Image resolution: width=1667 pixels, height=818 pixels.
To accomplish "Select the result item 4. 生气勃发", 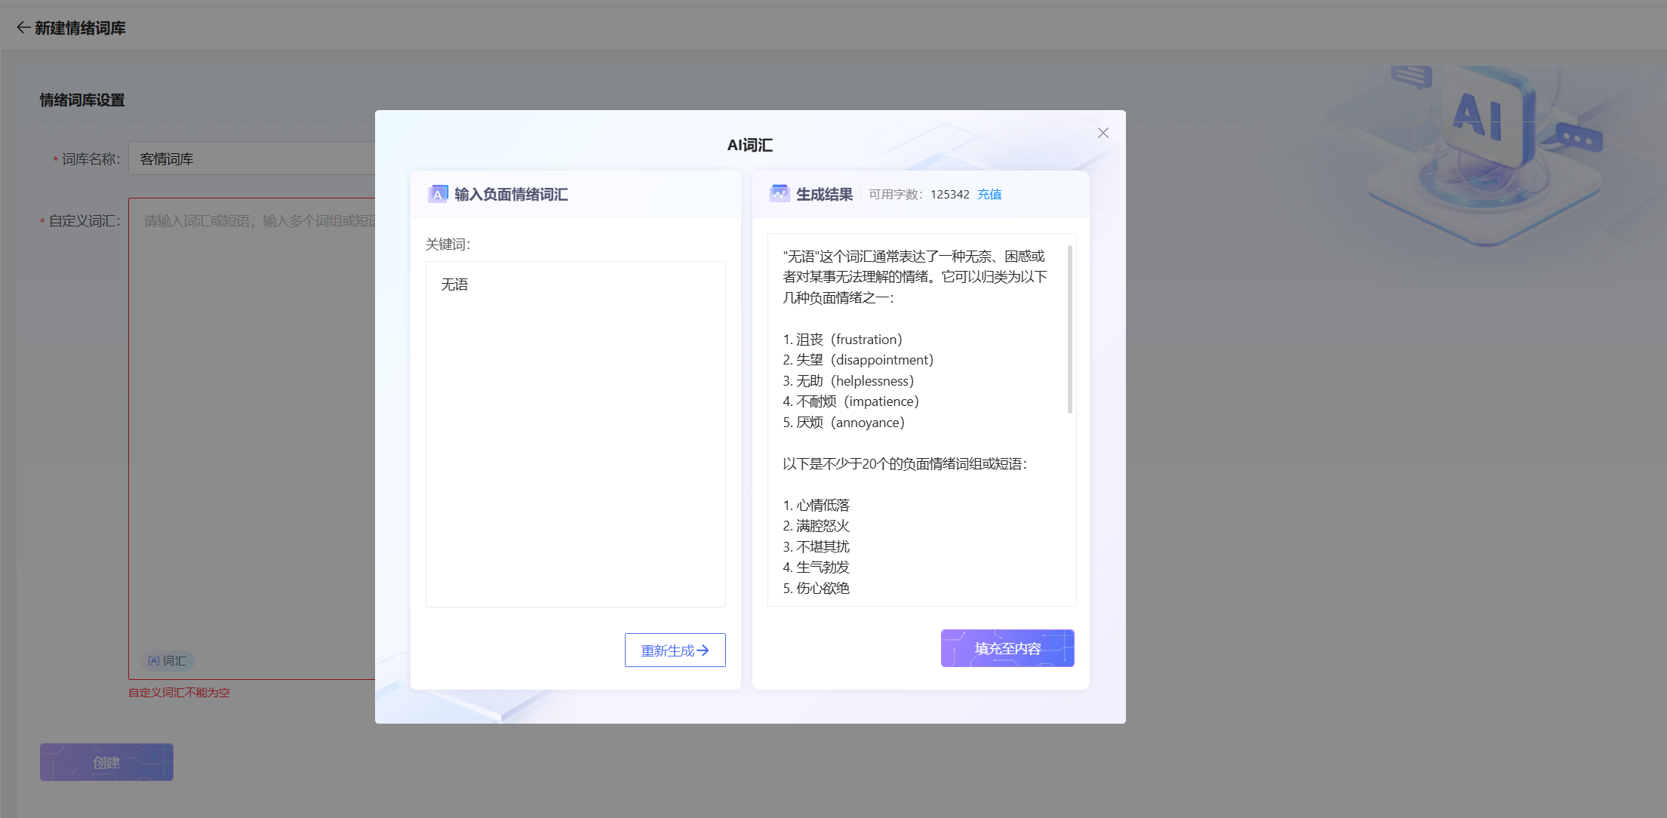I will (817, 567).
